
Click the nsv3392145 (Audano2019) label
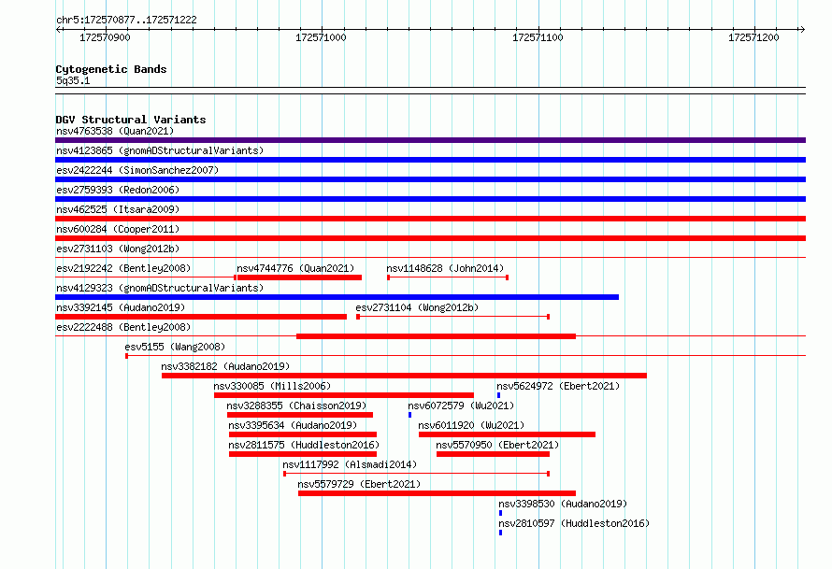(121, 307)
